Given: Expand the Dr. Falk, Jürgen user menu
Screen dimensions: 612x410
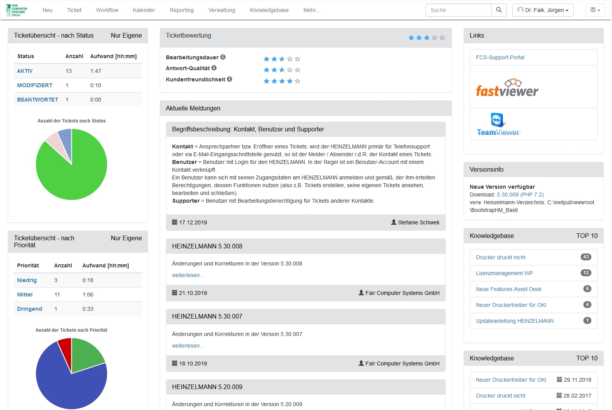Looking at the screenshot, I should (543, 10).
